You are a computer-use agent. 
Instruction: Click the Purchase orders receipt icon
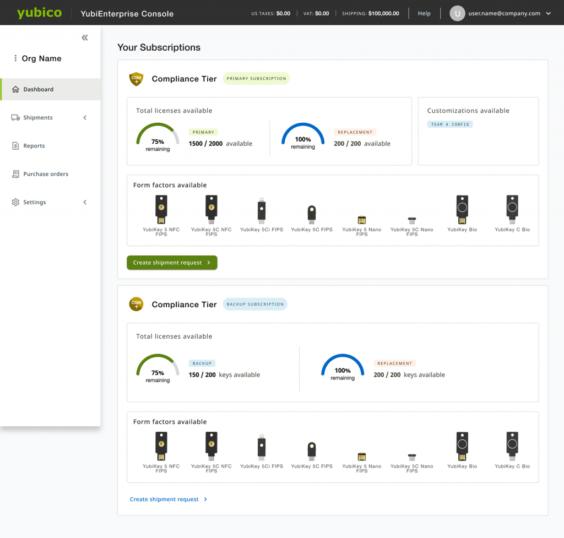coord(15,174)
